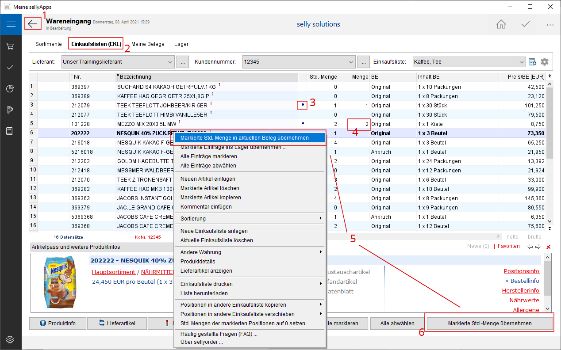Expand the Lieferant dropdown
The width and height of the screenshot is (561, 350).
point(171,62)
